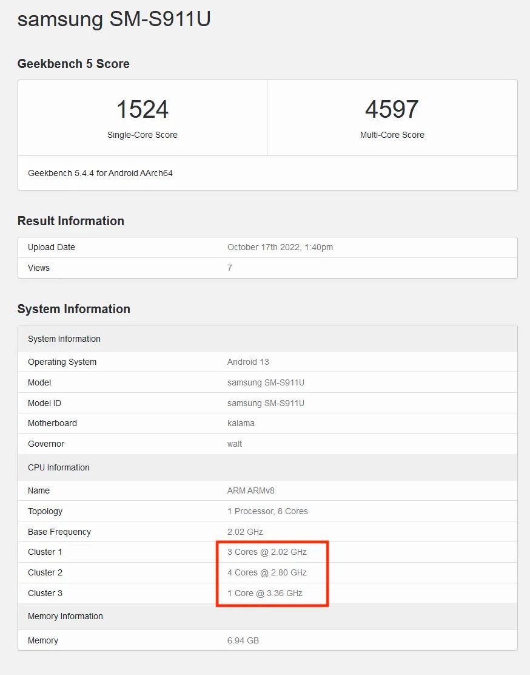Click the Cluster 1 value 3 Cores @ 2.02 GHz

pyautogui.click(x=267, y=552)
